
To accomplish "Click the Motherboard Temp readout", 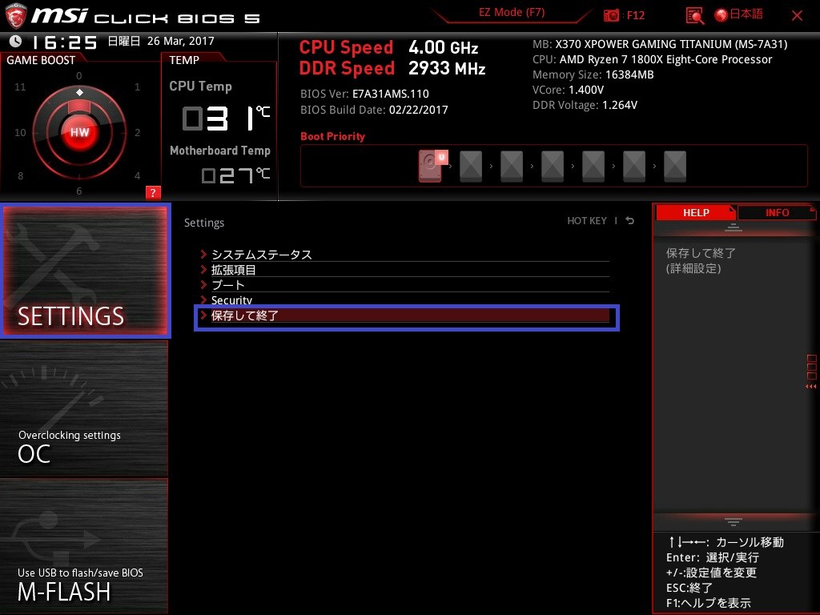I will (236, 175).
